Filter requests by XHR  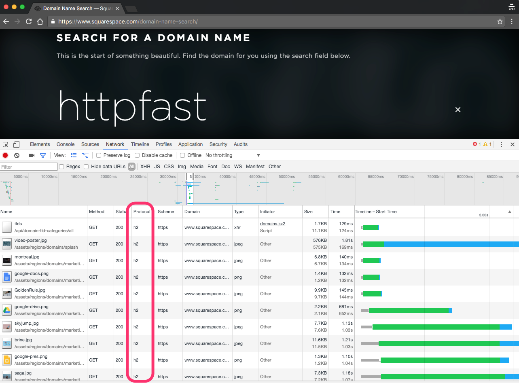145,167
